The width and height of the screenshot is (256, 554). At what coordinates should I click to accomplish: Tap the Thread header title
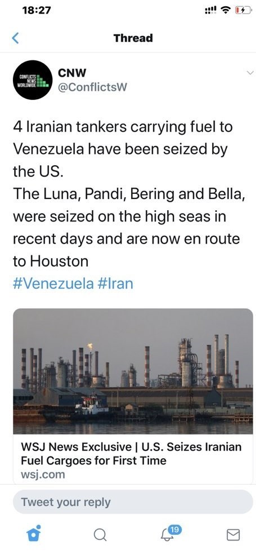point(133,38)
